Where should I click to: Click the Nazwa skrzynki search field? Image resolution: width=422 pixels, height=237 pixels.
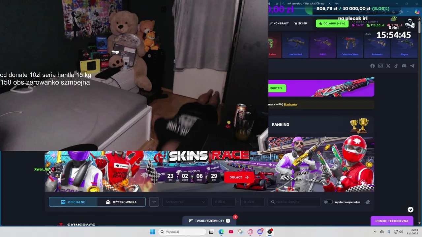[294, 202]
